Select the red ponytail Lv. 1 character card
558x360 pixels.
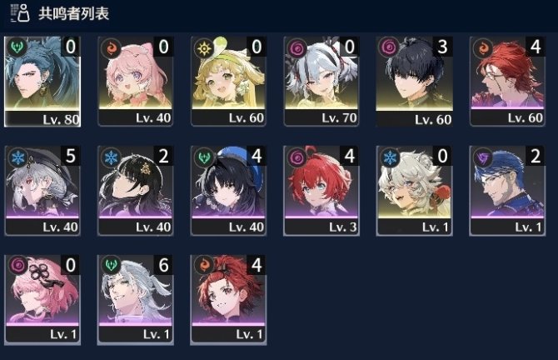coord(228,300)
